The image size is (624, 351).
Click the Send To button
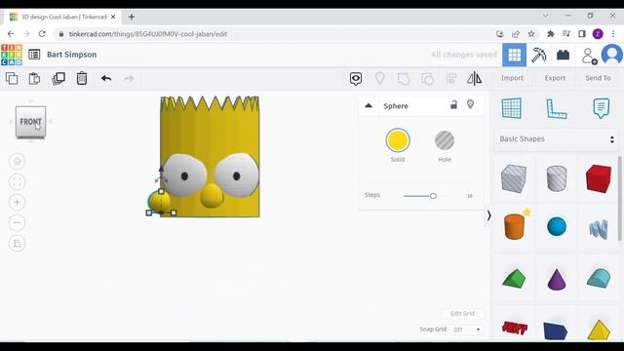point(598,78)
